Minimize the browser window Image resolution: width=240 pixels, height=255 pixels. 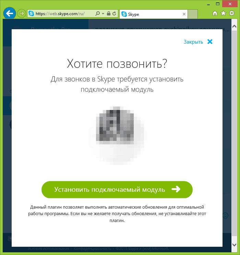point(208,4)
